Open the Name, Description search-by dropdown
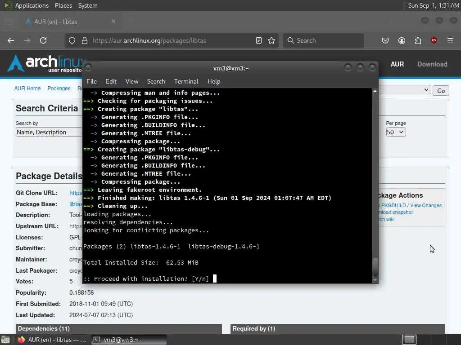 pyautogui.click(x=49, y=132)
